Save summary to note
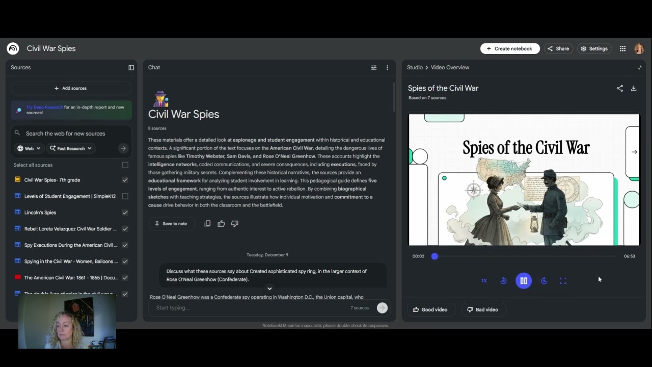Viewport: 652px width, 367px height. 171,224
